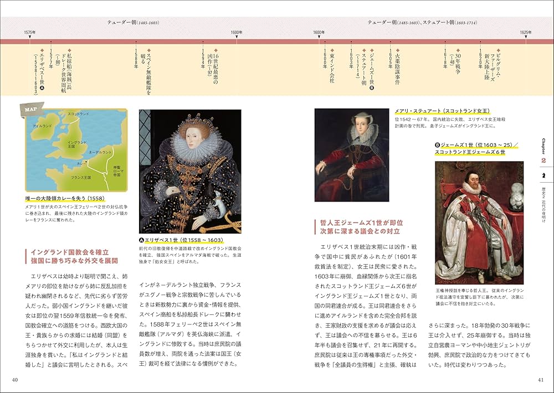The image size is (554, 393).
Task: Click the diamond marker for スペイン無敵艦隊を破る
Action: pos(149,49)
